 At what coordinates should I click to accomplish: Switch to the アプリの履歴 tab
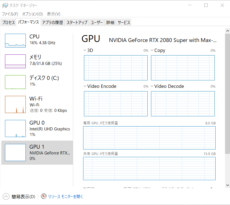53,23
